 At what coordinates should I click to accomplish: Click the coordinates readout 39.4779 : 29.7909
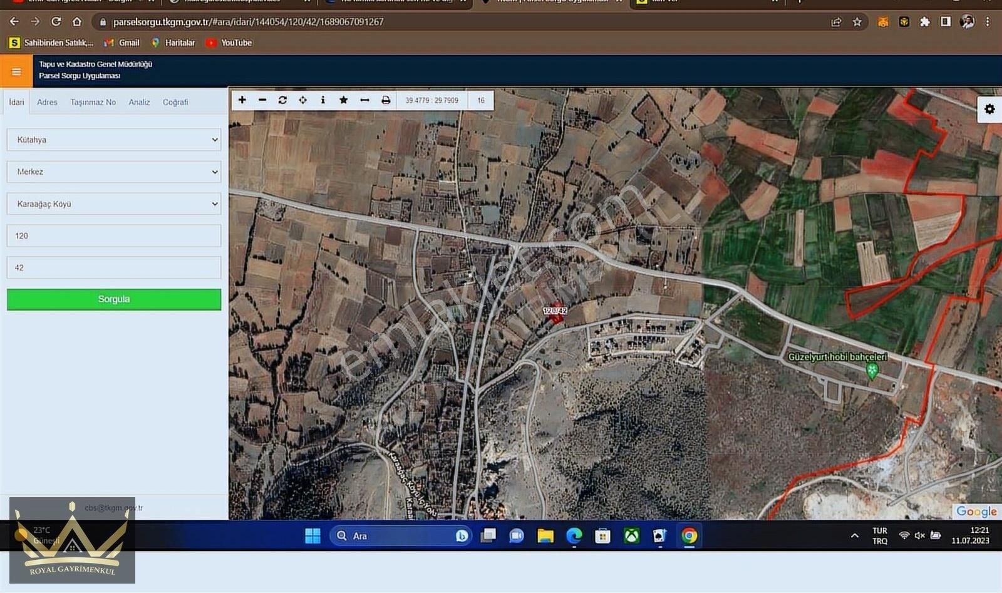coord(431,100)
